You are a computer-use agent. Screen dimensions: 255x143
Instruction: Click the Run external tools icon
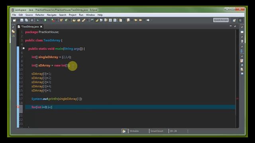[53, 20]
